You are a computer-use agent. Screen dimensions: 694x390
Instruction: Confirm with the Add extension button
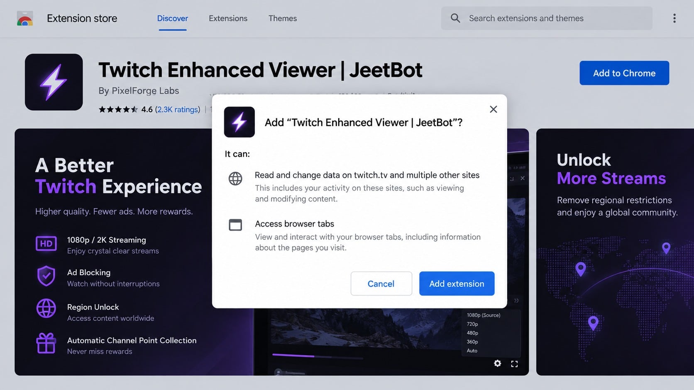(x=457, y=283)
